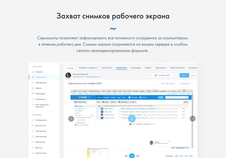Open Программы icon under Настройки section
This screenshot has height=158, width=226.
point(33,131)
